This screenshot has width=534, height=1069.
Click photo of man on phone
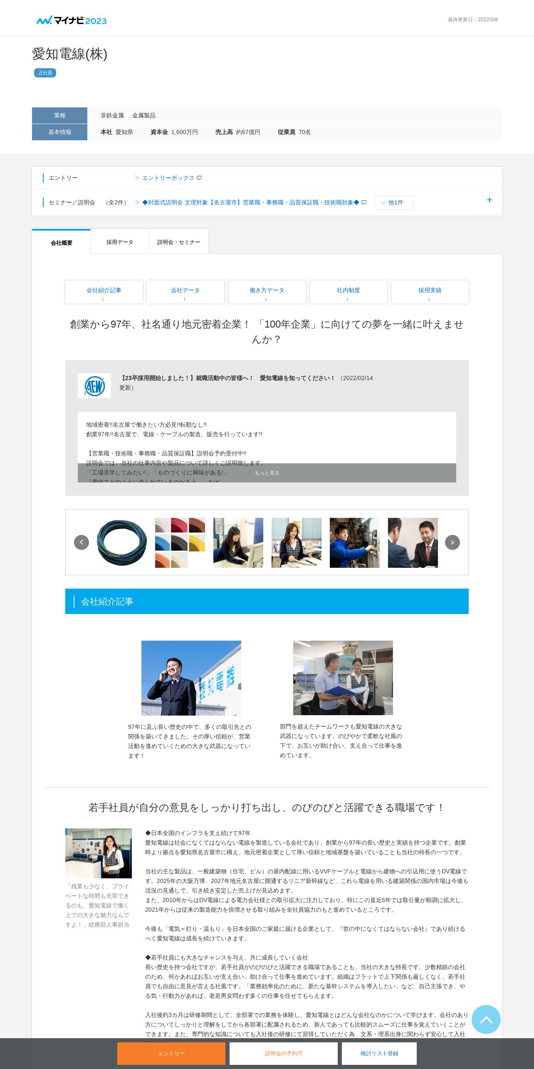(x=191, y=678)
